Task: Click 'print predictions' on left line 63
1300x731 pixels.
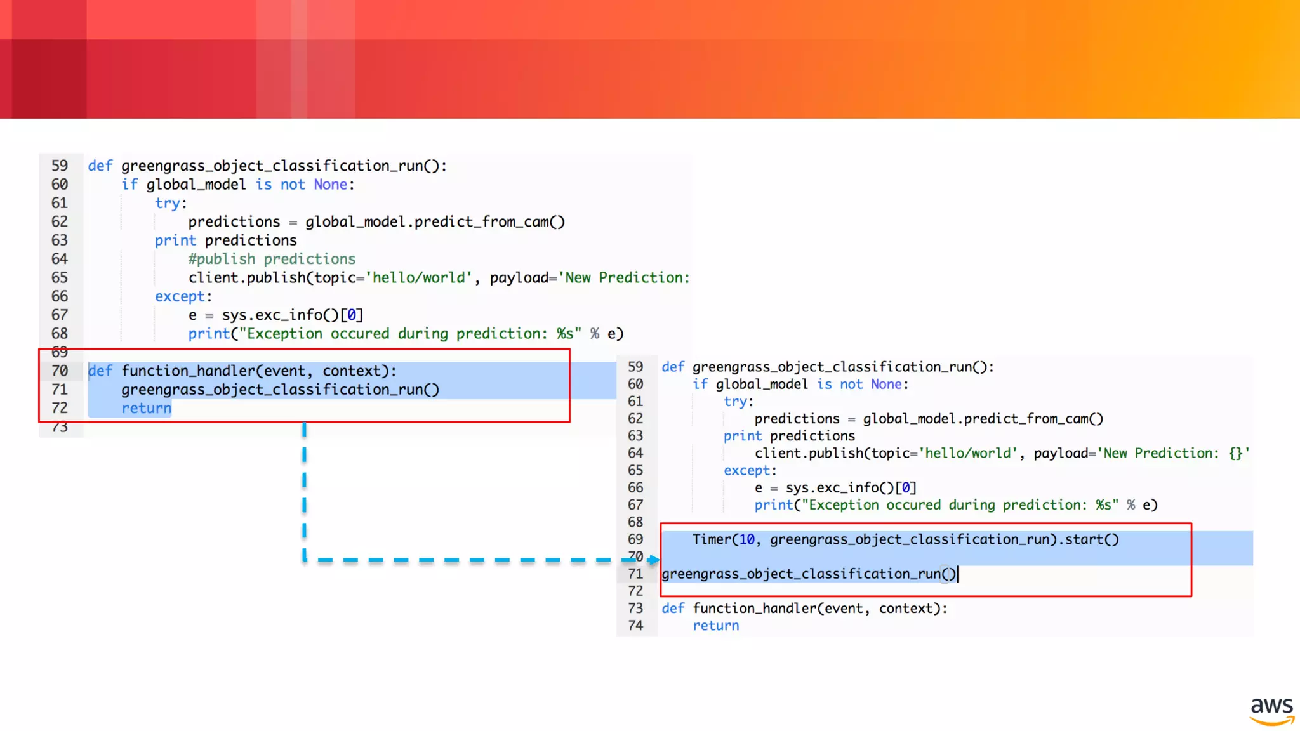Action: click(226, 240)
